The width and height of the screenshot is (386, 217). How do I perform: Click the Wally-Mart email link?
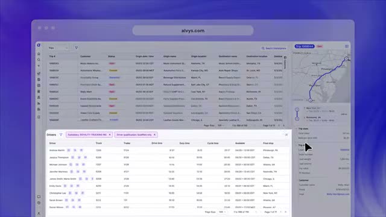(338, 194)
